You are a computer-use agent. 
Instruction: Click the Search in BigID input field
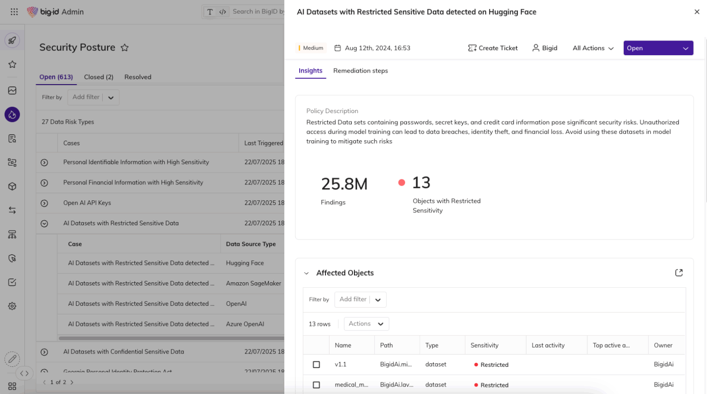(258, 11)
